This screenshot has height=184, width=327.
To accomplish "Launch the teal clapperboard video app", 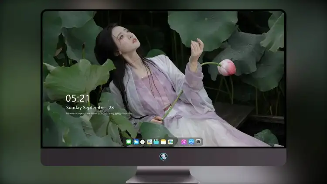I will pyautogui.click(x=156, y=142).
